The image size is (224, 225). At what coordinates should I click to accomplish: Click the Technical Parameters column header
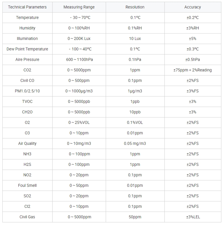(x=27, y=7)
